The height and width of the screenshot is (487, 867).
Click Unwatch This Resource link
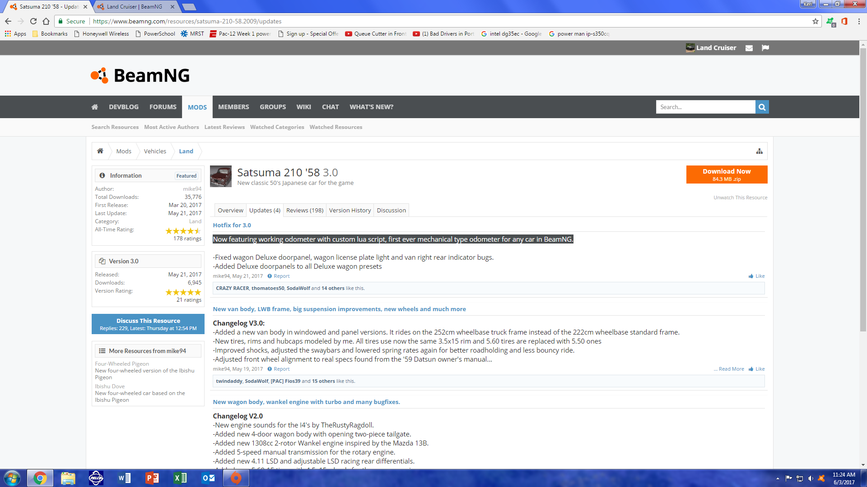pyautogui.click(x=741, y=198)
